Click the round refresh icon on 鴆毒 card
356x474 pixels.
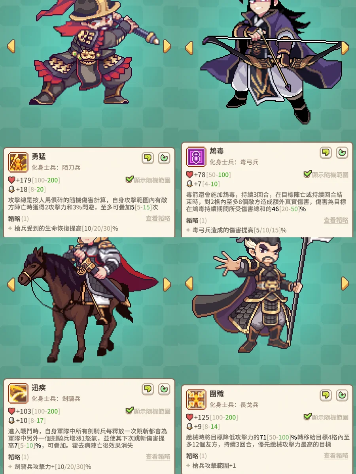(x=342, y=152)
